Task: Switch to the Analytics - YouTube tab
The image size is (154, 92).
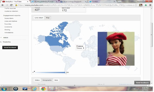Action: tap(15, 2)
